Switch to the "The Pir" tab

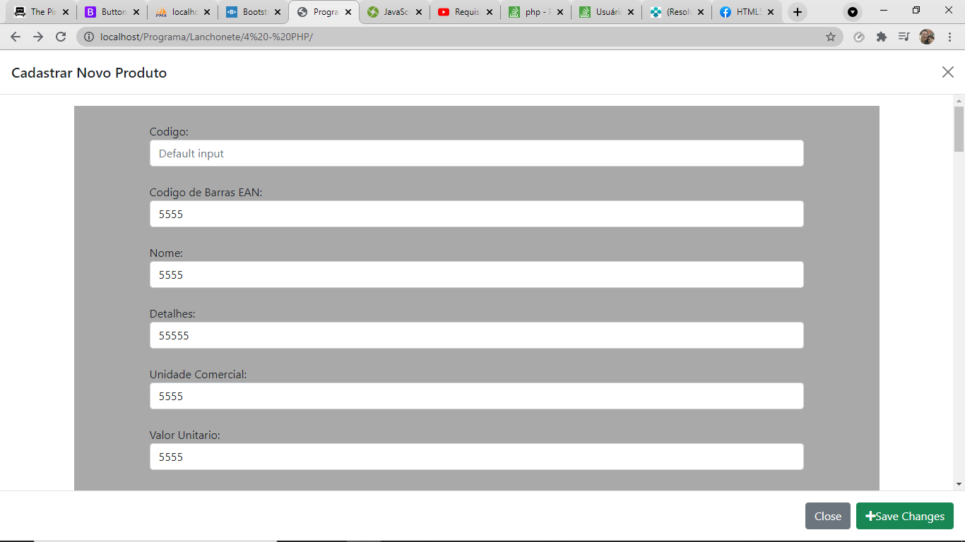click(41, 12)
